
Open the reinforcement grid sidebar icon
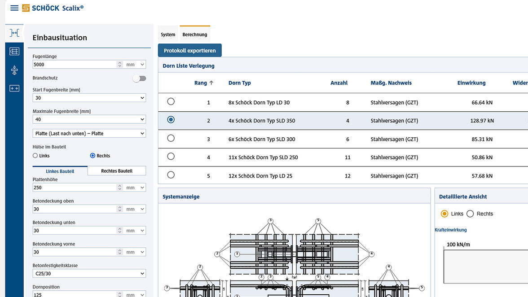point(14,52)
